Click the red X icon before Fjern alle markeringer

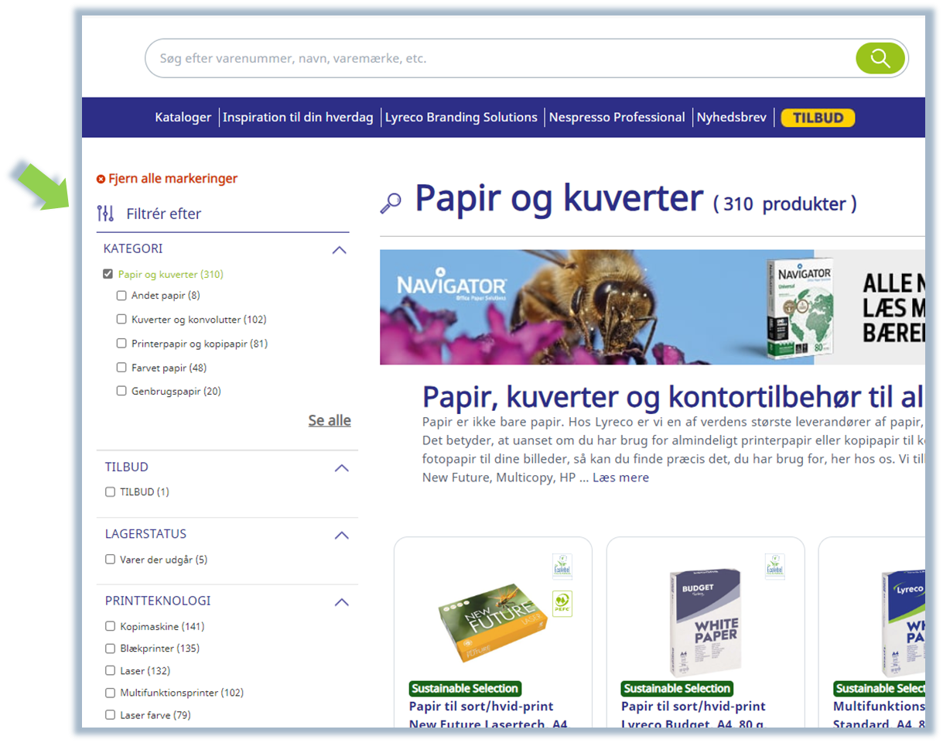[101, 179]
